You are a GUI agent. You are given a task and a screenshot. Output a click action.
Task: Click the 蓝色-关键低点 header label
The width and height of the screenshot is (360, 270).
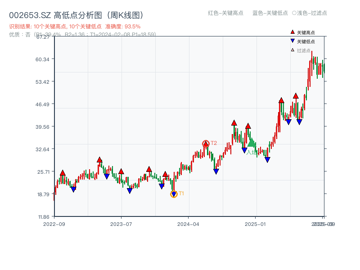point(270,13)
